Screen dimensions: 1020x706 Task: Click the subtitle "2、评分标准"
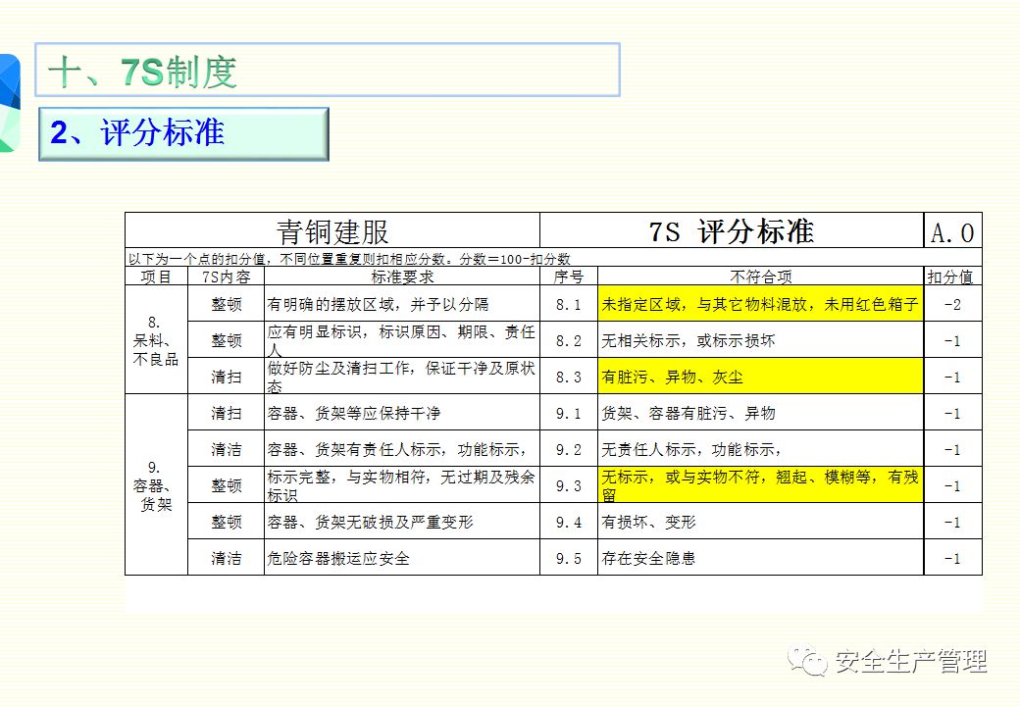click(137, 132)
